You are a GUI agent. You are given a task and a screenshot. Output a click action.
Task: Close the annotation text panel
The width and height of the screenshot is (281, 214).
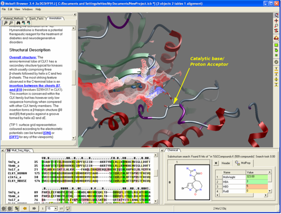click(x=75, y=15)
